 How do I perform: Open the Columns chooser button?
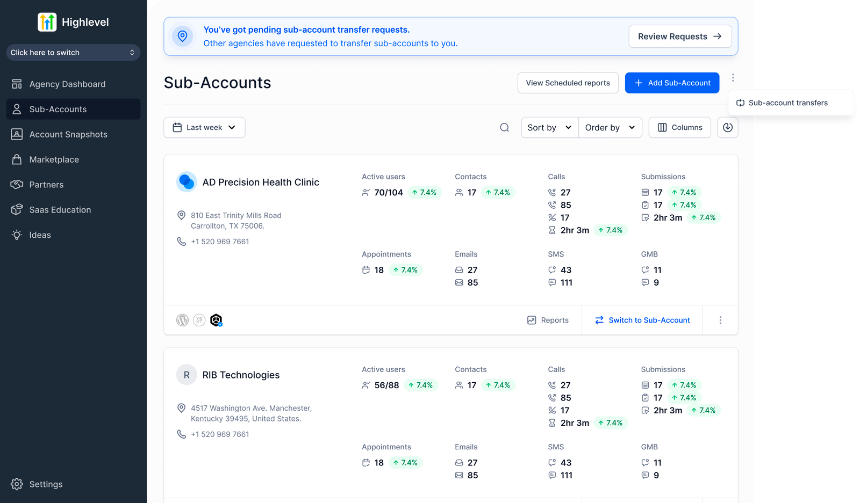[679, 128]
